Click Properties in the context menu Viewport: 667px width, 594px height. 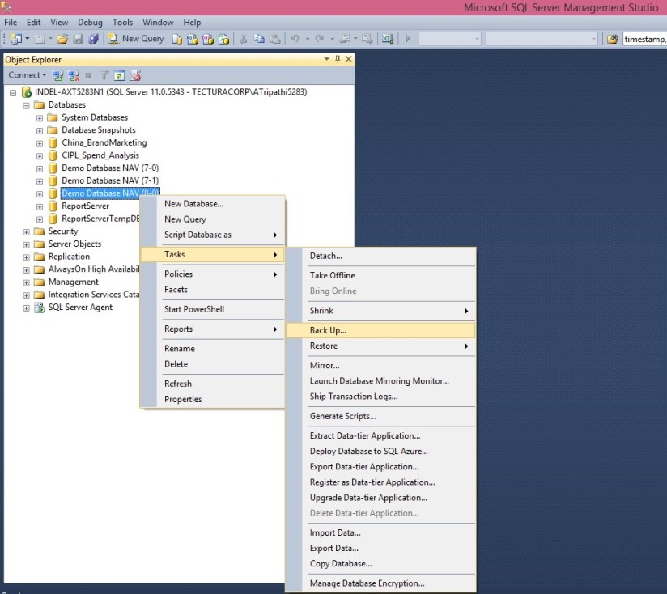coord(183,400)
